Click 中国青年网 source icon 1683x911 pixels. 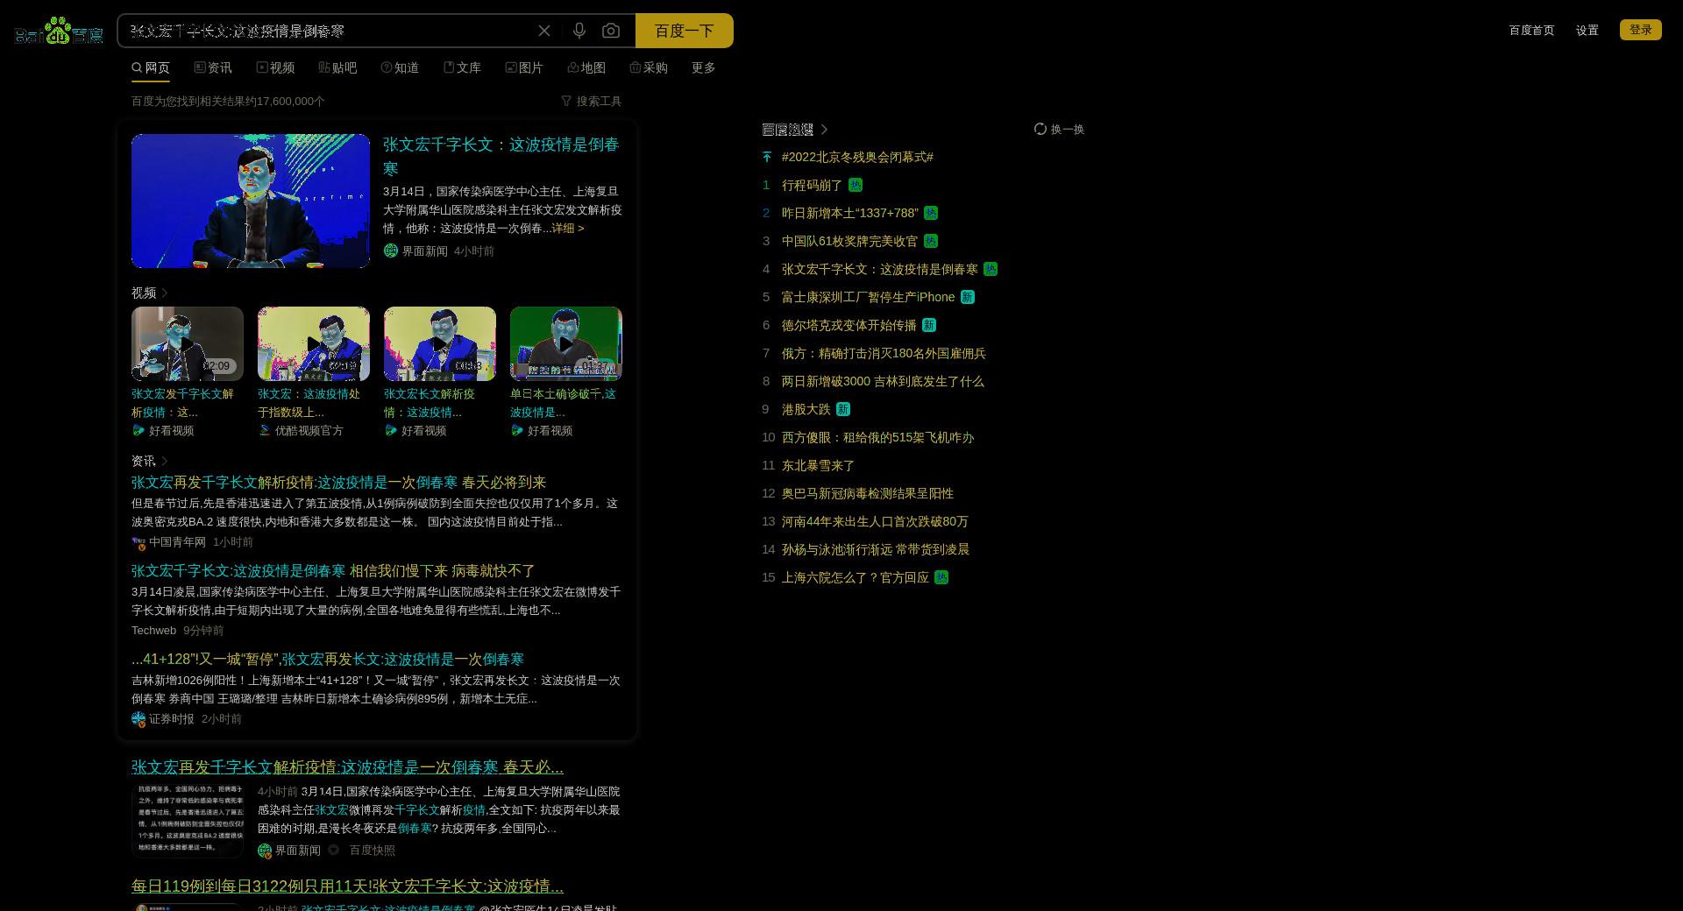coord(138,542)
